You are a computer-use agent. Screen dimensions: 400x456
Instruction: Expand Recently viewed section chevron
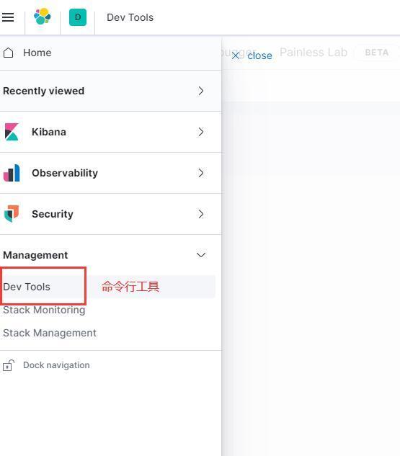tap(201, 91)
